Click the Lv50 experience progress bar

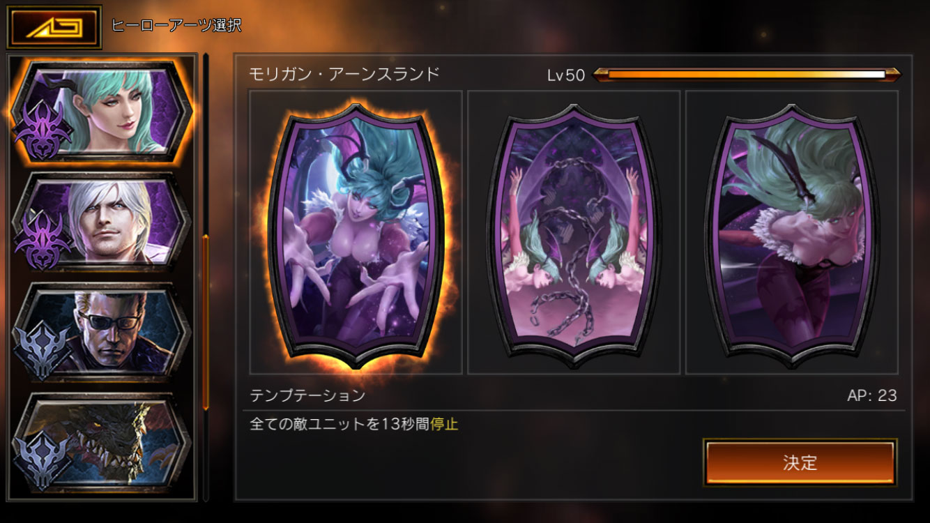pyautogui.click(x=746, y=75)
